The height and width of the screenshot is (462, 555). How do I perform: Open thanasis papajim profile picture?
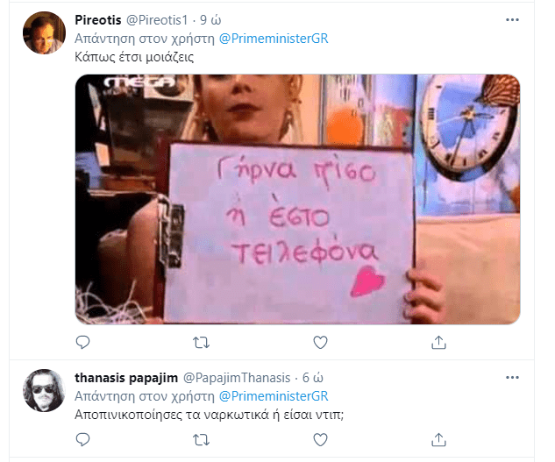click(44, 390)
